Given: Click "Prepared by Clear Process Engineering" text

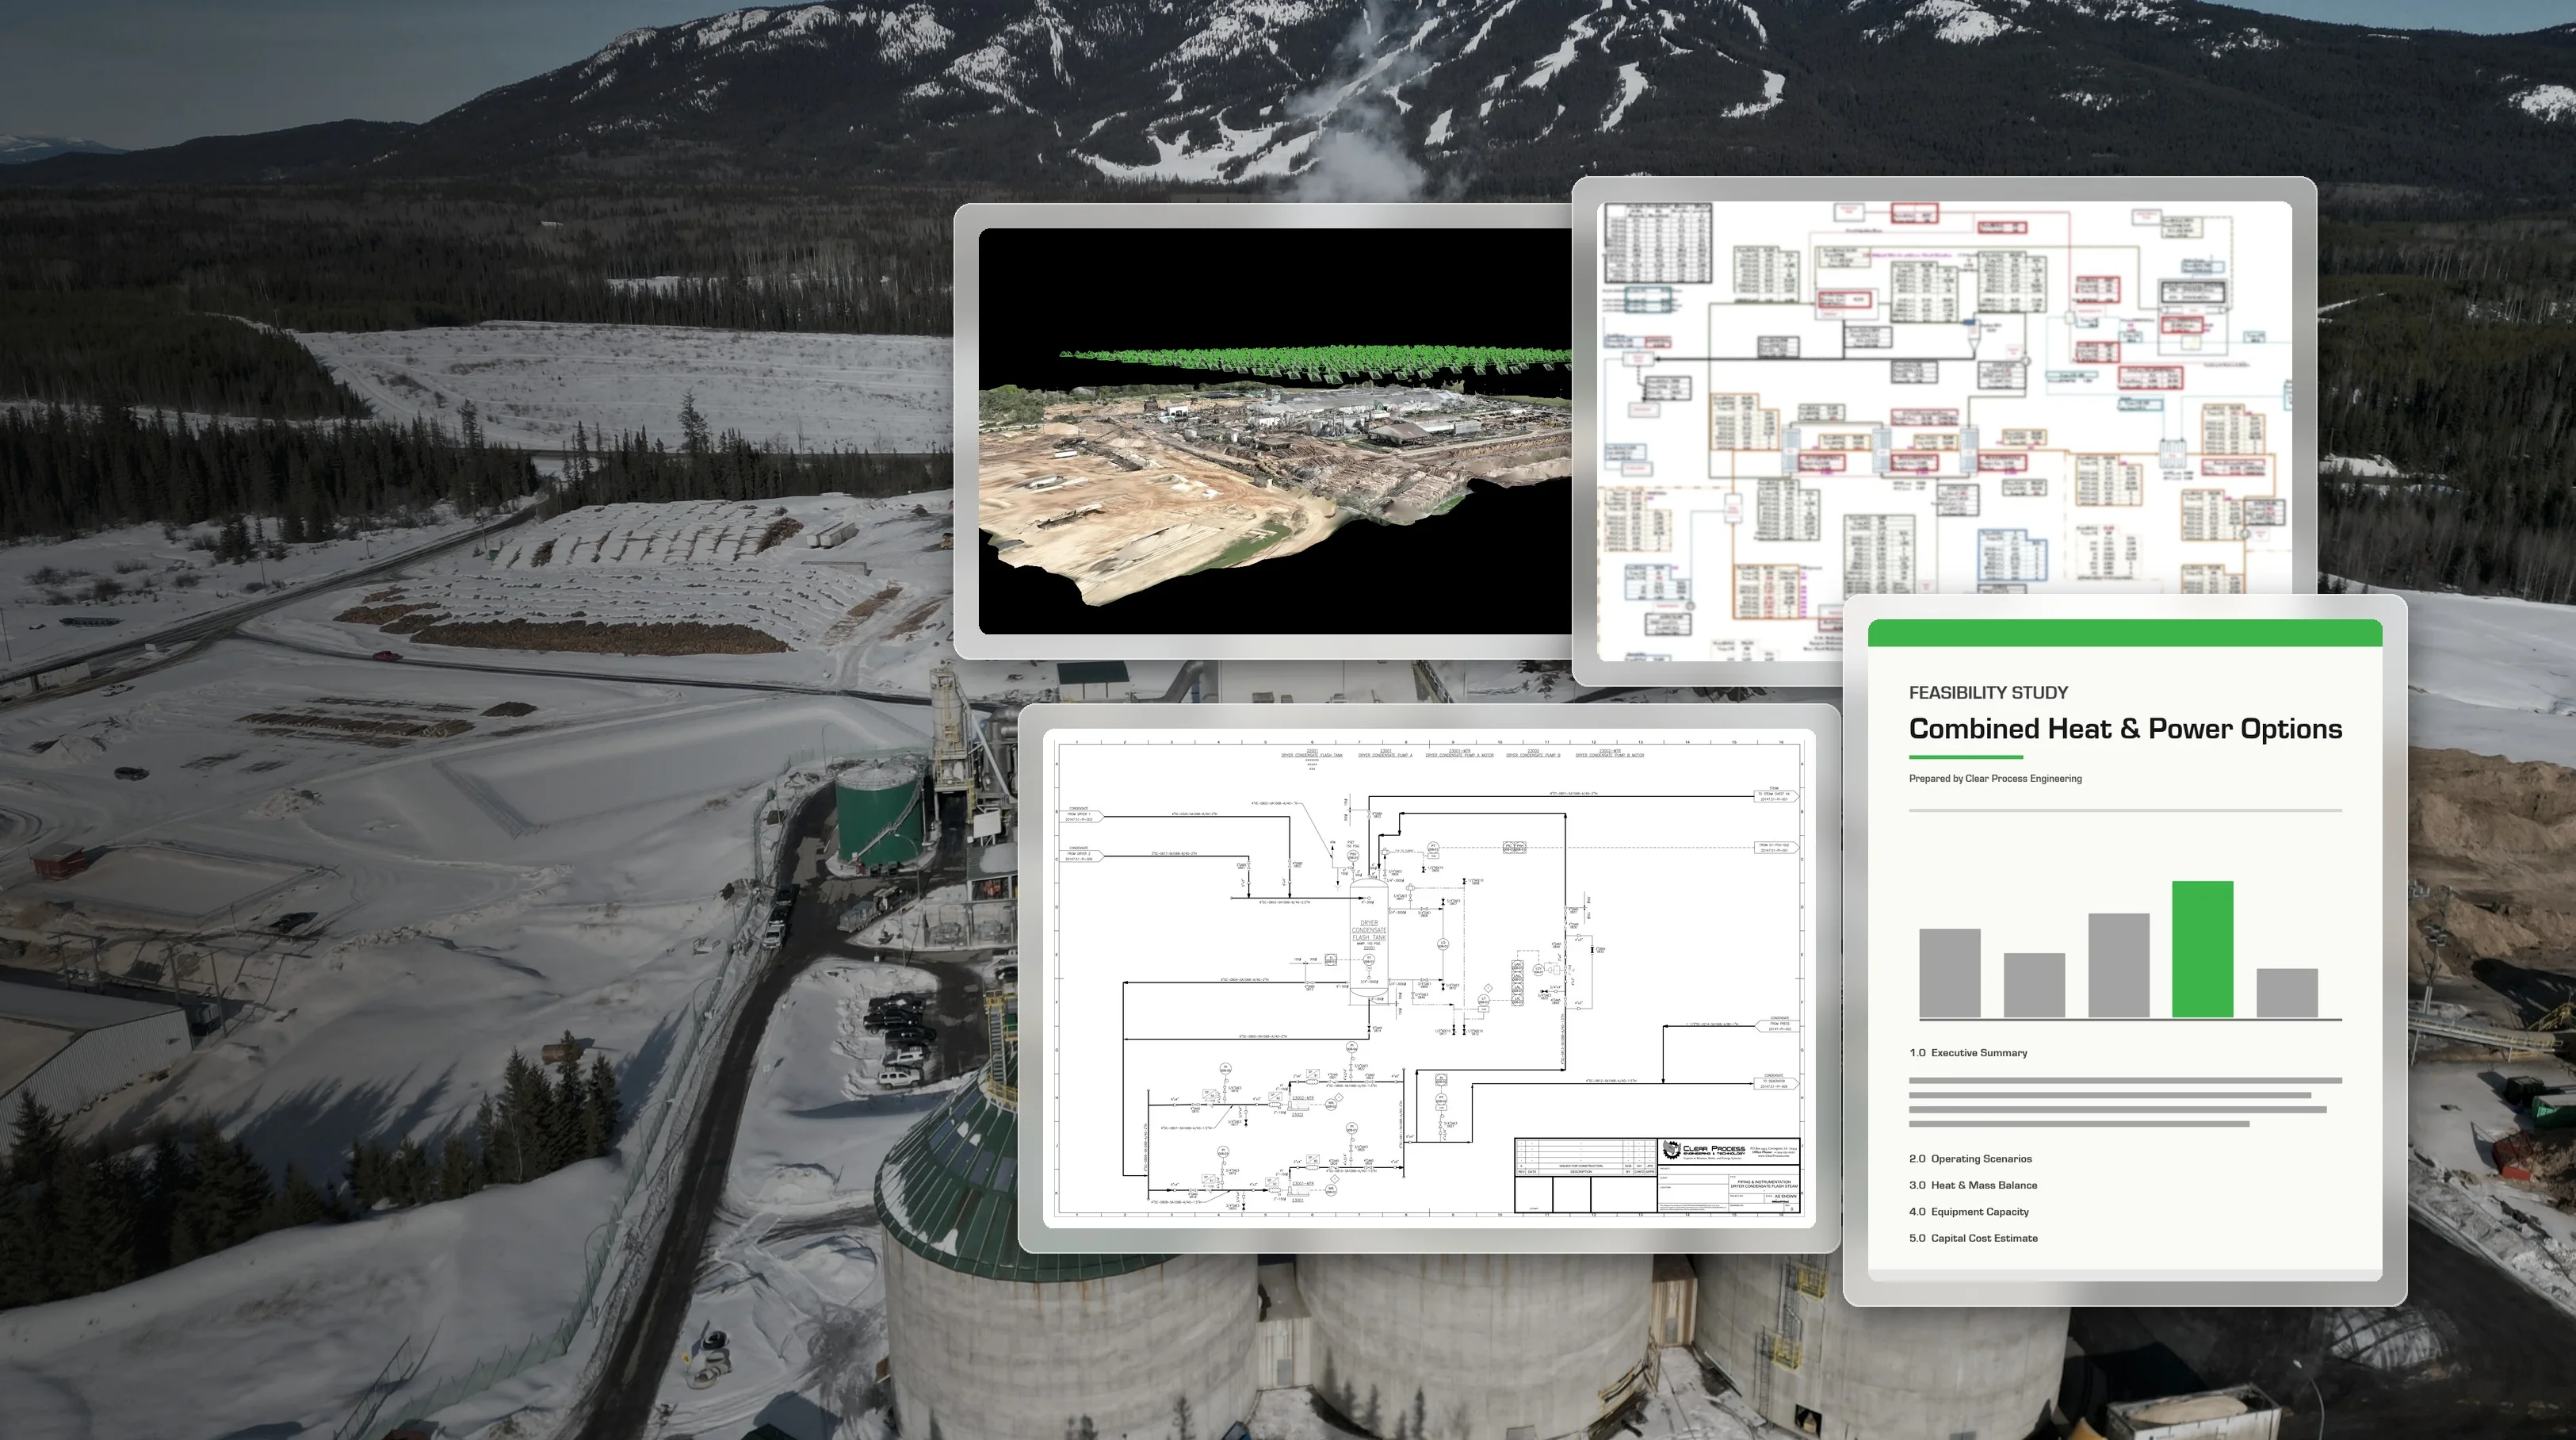Looking at the screenshot, I should pos(1995,779).
